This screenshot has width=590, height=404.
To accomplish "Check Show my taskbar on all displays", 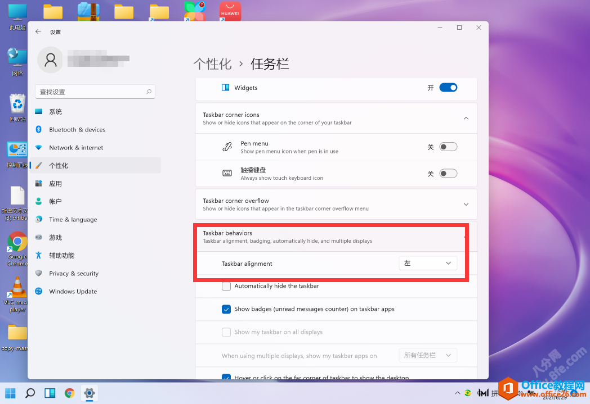I will pos(226,332).
